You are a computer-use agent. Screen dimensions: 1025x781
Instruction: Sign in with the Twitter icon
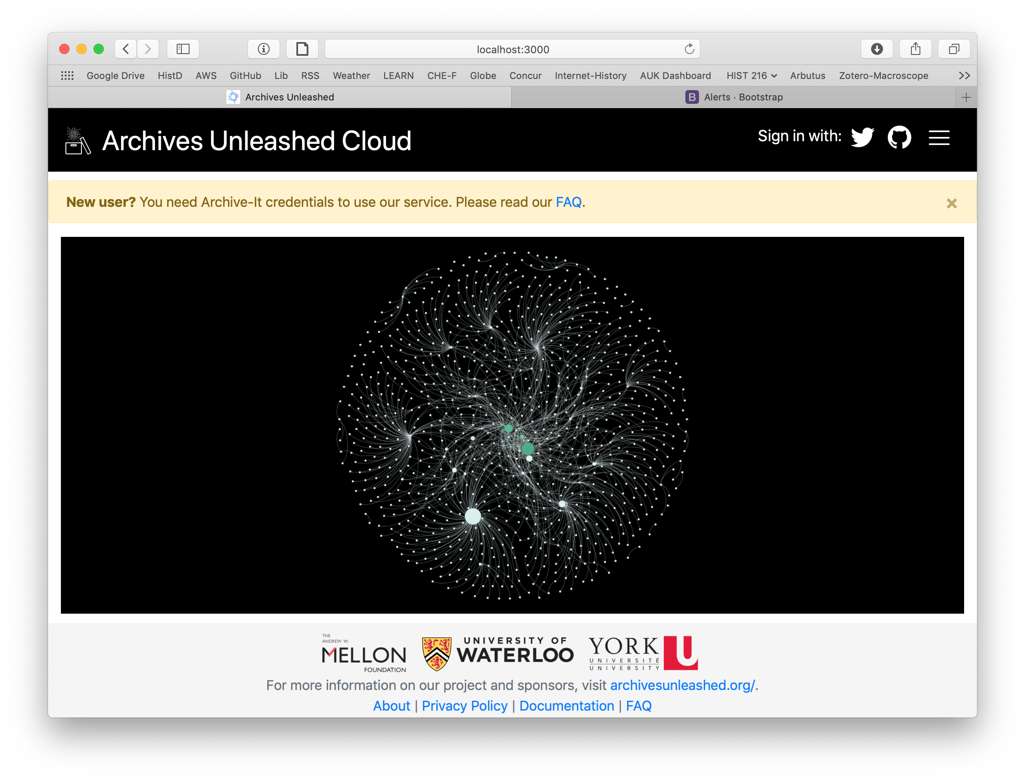tap(862, 137)
